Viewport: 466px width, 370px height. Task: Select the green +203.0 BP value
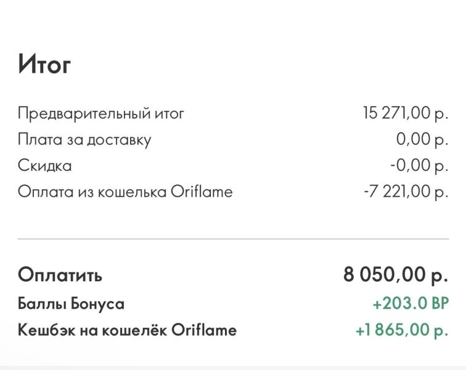tap(410, 303)
